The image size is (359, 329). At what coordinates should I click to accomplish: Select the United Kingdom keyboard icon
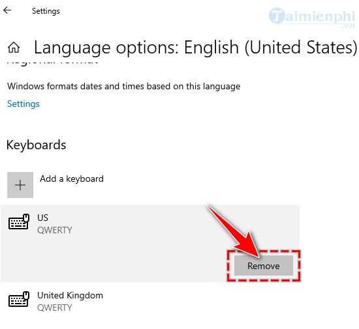(x=19, y=299)
